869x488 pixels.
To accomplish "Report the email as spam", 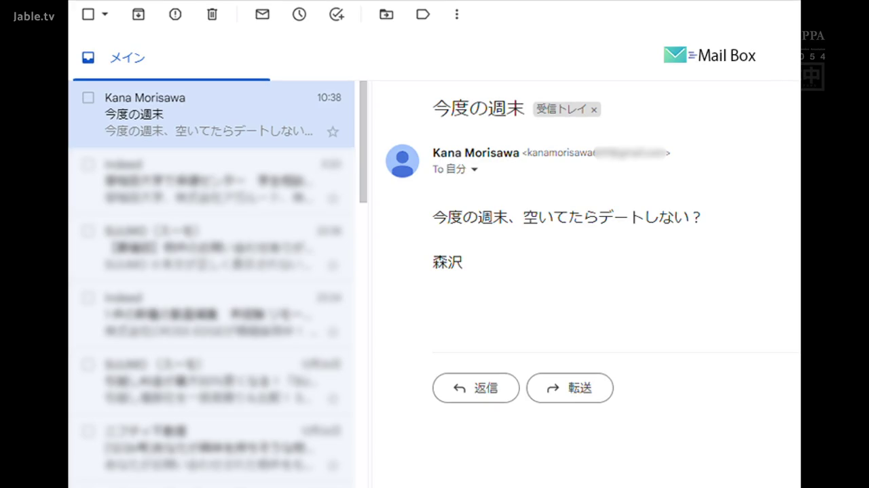I will point(174,14).
